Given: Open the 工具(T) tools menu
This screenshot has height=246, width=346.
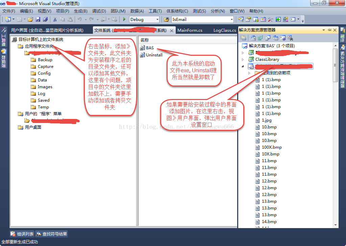Looking at the screenshot, I should click(155, 11).
